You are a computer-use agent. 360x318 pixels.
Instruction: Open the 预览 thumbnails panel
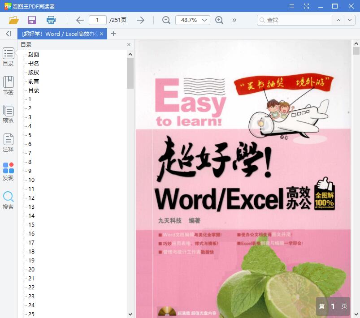click(x=8, y=114)
